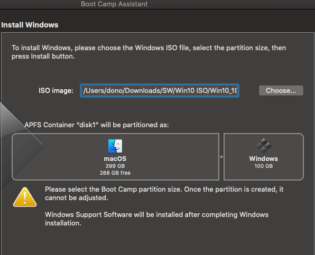Click the "100 GB" Windows size text

click(264, 166)
